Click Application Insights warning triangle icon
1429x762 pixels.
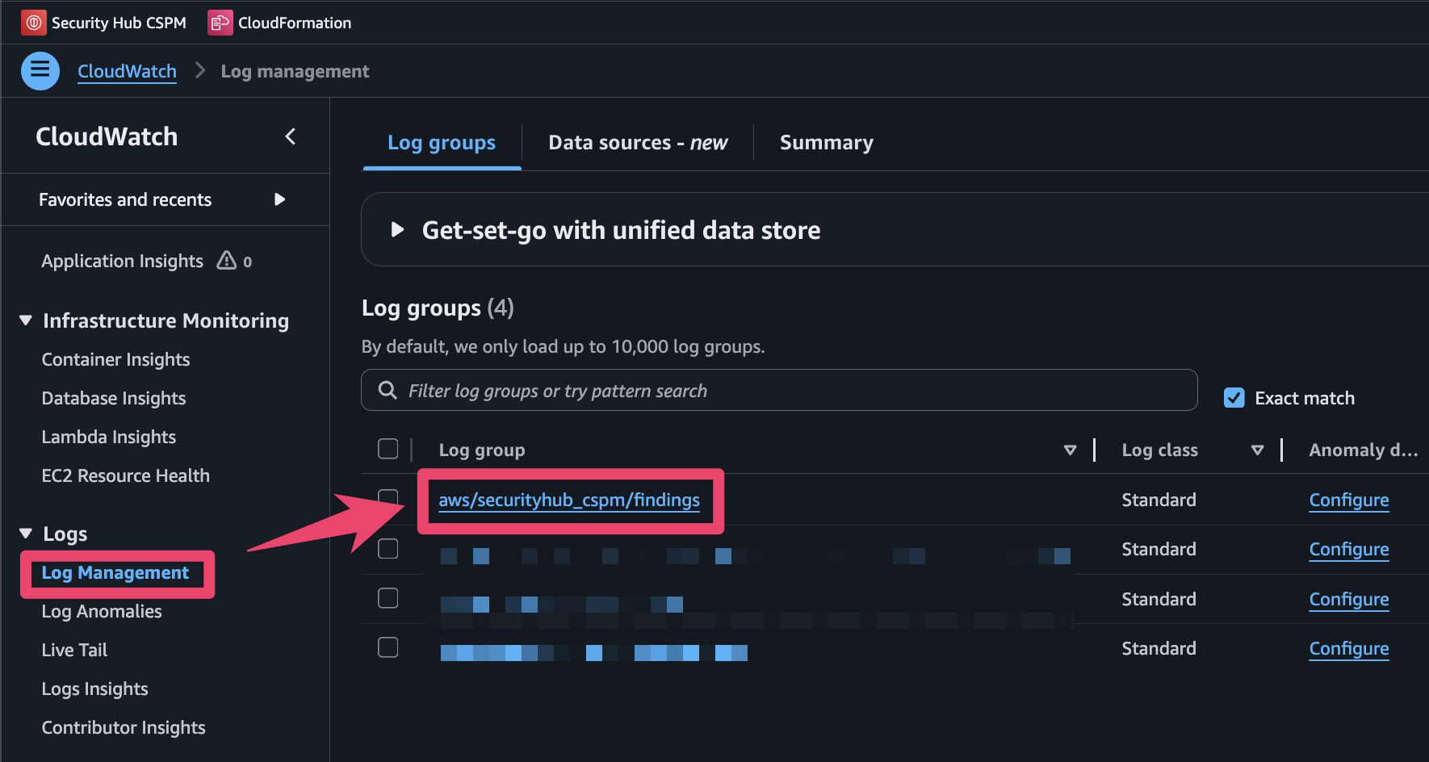[227, 261]
